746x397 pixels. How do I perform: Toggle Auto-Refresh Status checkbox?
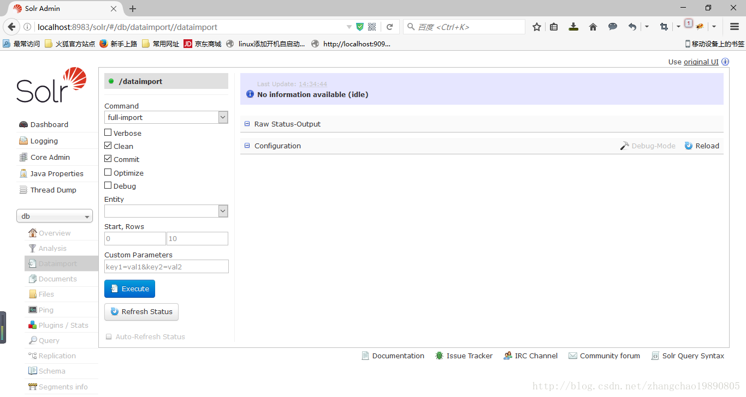tap(109, 336)
